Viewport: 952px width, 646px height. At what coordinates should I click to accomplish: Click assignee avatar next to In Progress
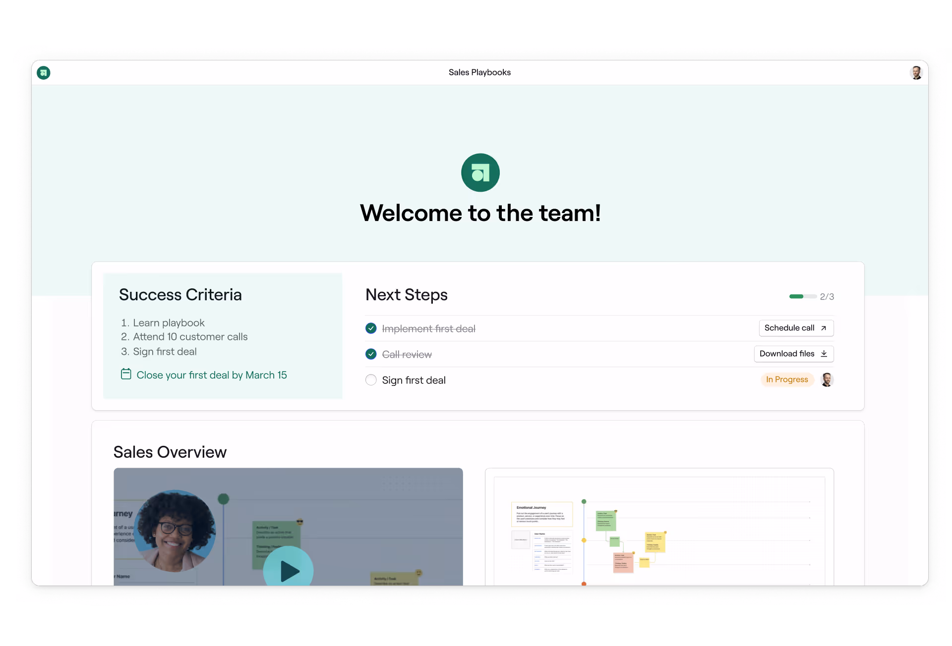pyautogui.click(x=827, y=380)
